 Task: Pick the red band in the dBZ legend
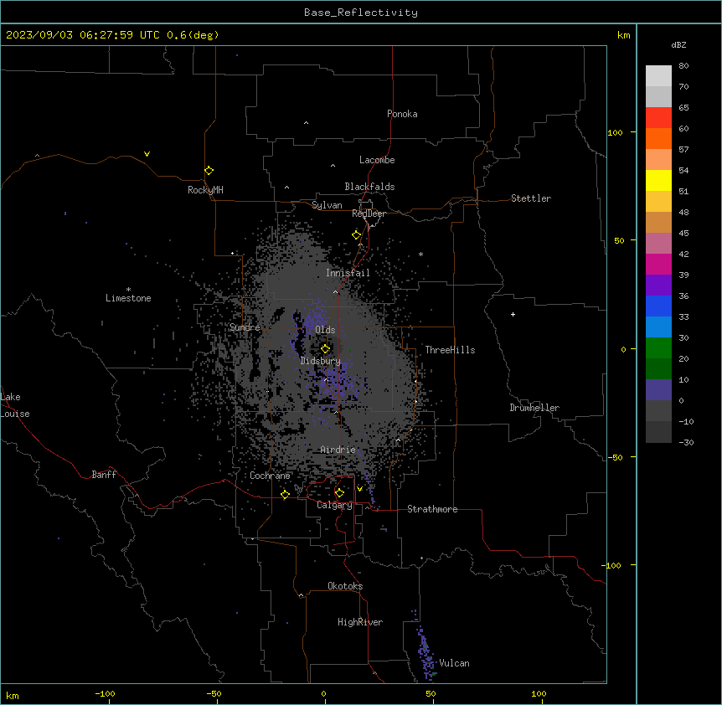tap(658, 117)
